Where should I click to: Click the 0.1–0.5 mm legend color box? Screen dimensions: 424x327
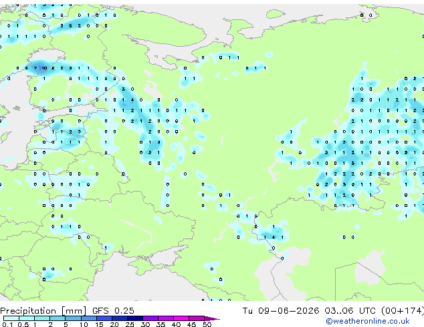(x=11, y=318)
